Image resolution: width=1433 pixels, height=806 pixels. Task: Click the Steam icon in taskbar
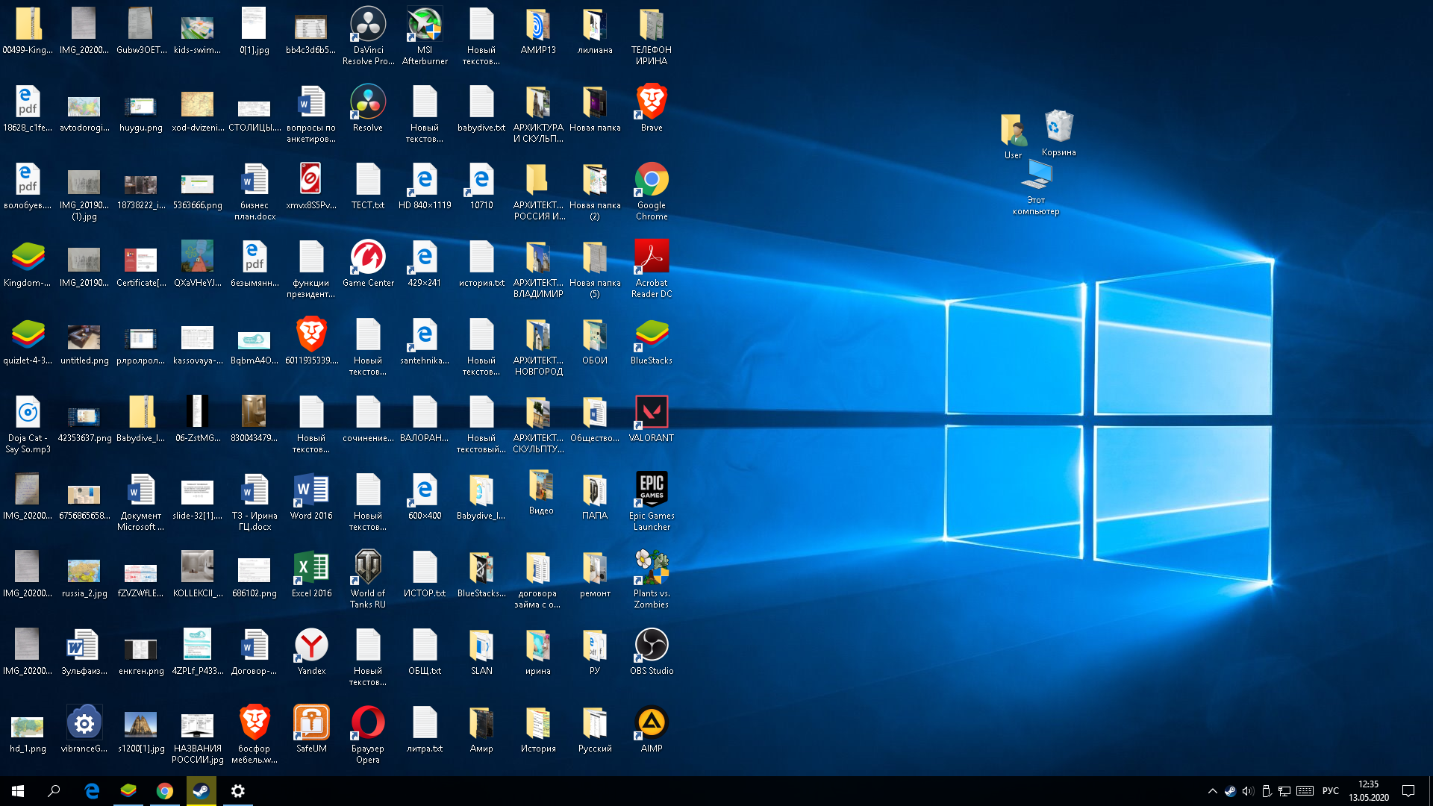point(202,790)
